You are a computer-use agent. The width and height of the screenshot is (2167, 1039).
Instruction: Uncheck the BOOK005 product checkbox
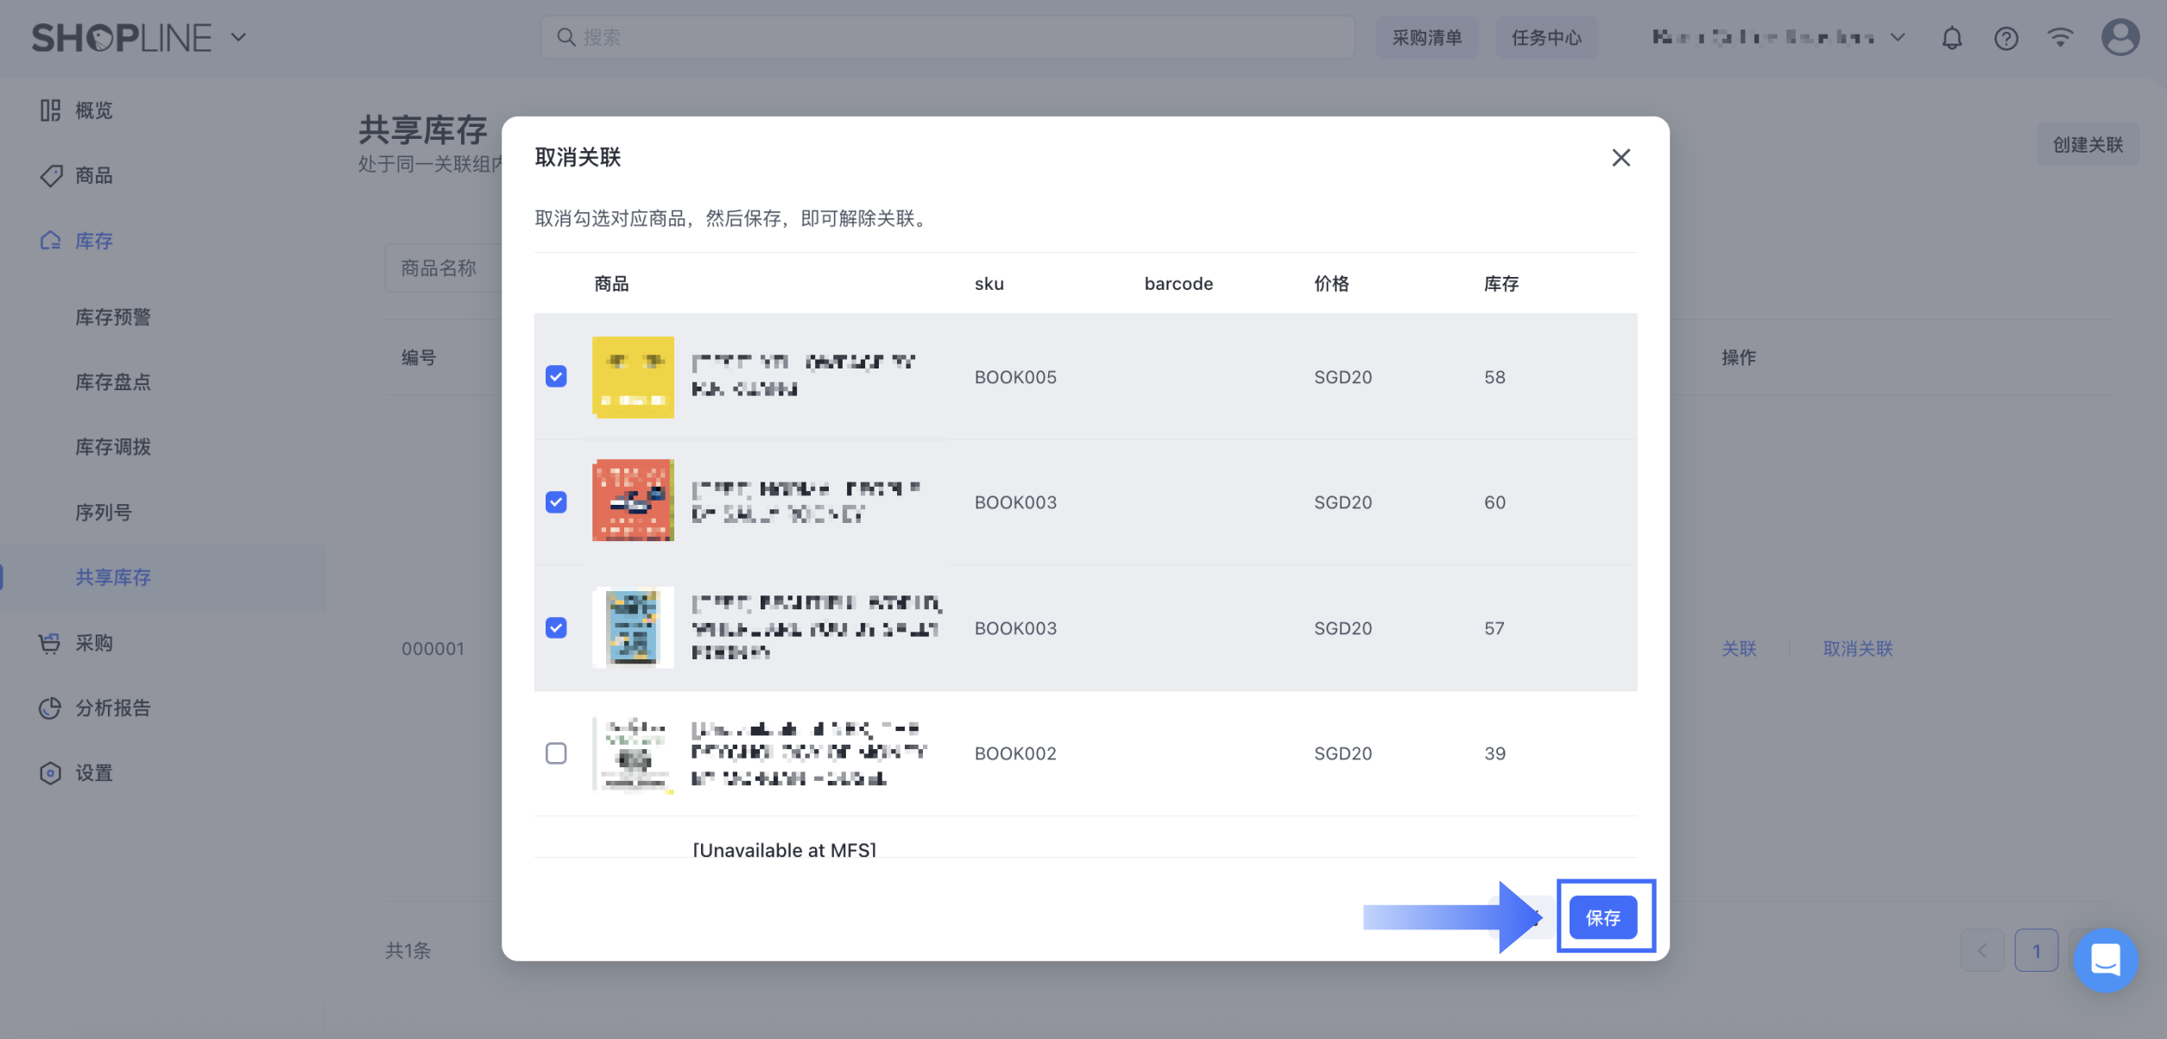pyautogui.click(x=556, y=376)
